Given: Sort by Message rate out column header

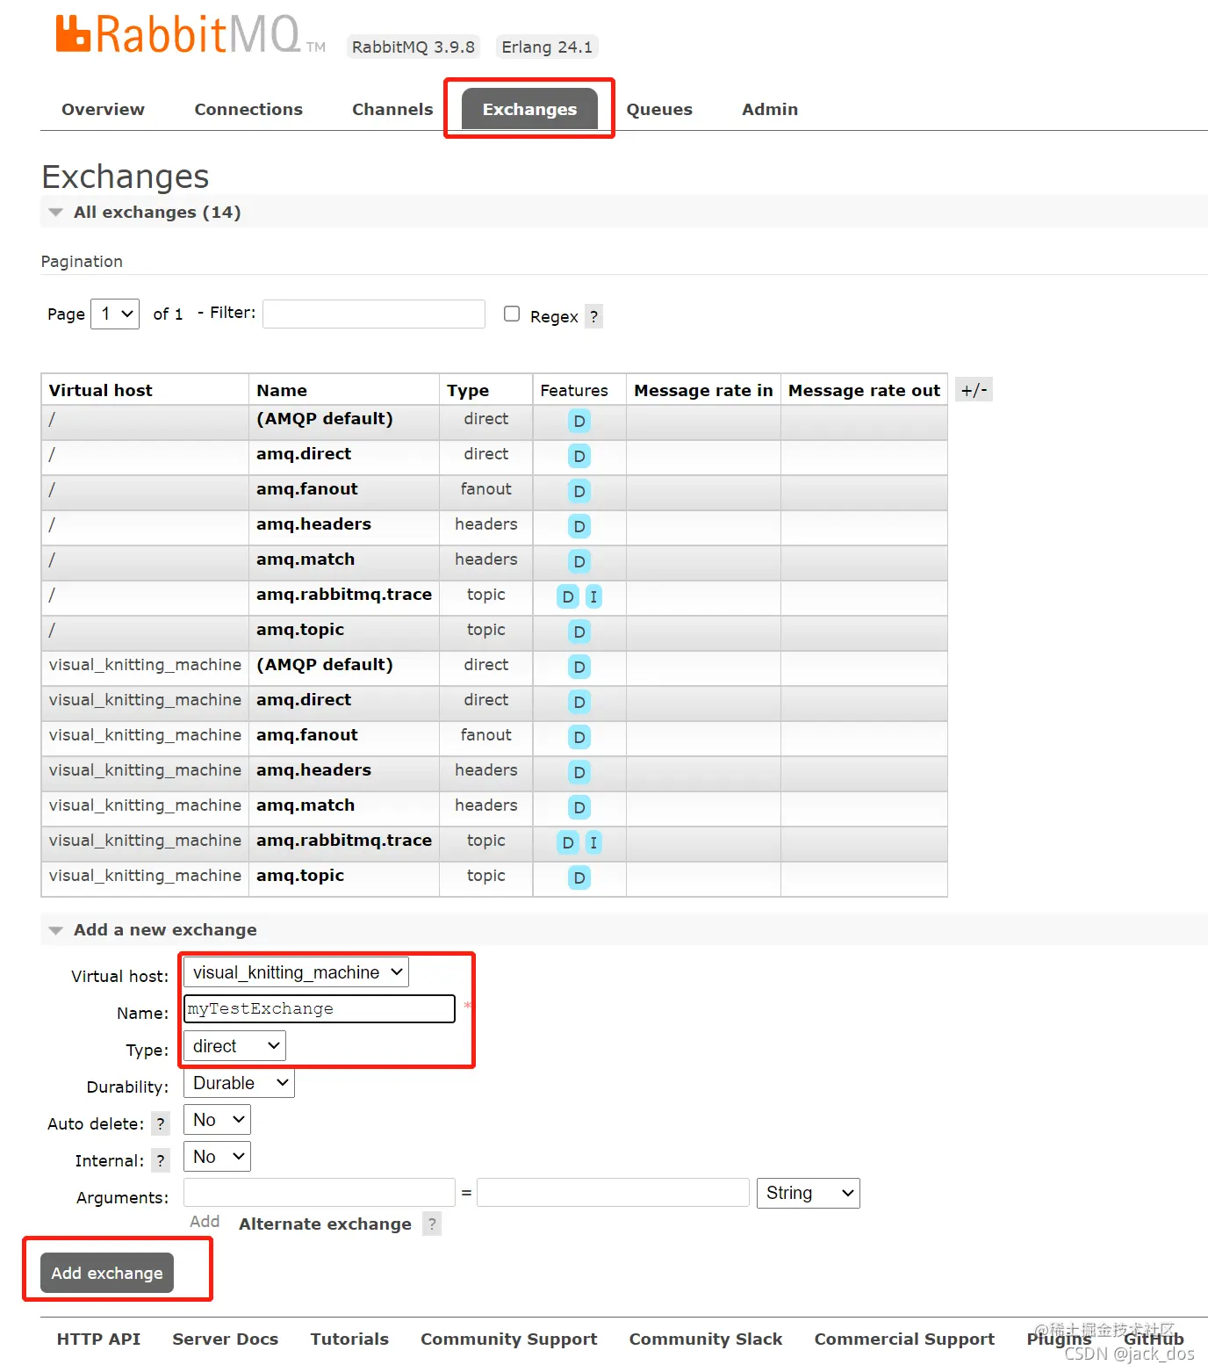Looking at the screenshot, I should coord(864,390).
